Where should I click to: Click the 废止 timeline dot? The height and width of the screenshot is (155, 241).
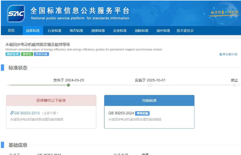click(234, 85)
